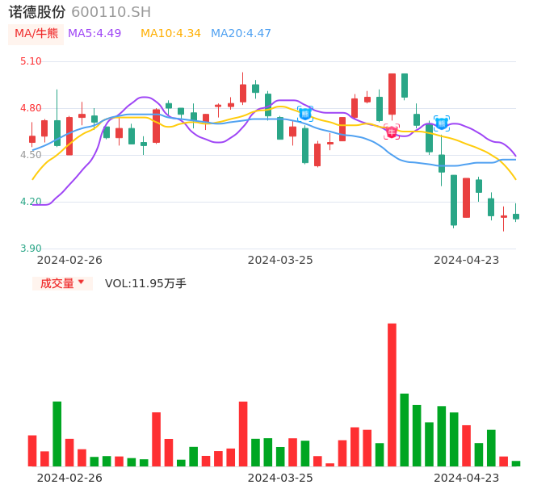
Task: Click the longest green candlestick falling below 4.20
Action: point(454,200)
